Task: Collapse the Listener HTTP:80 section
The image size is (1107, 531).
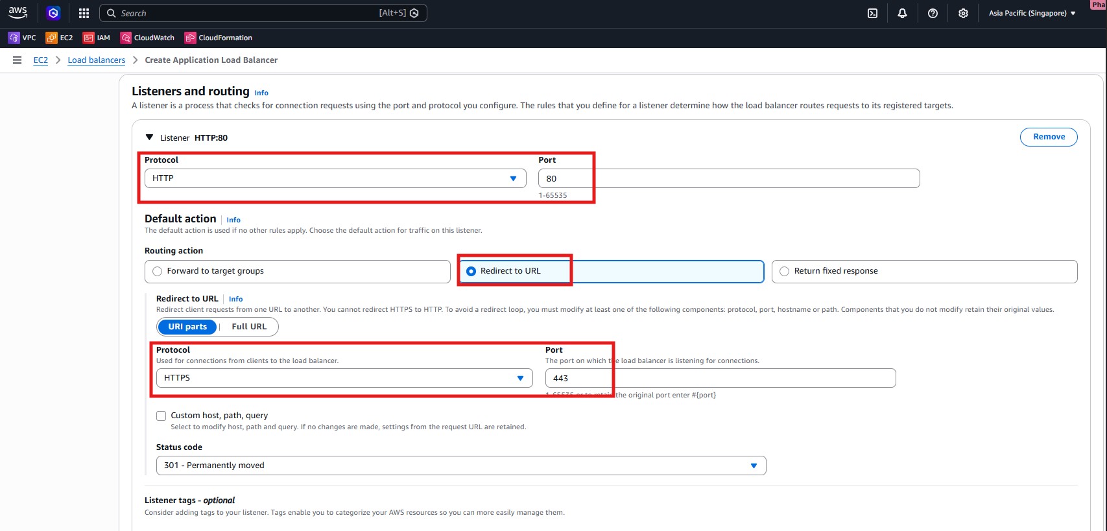Action: (x=149, y=137)
